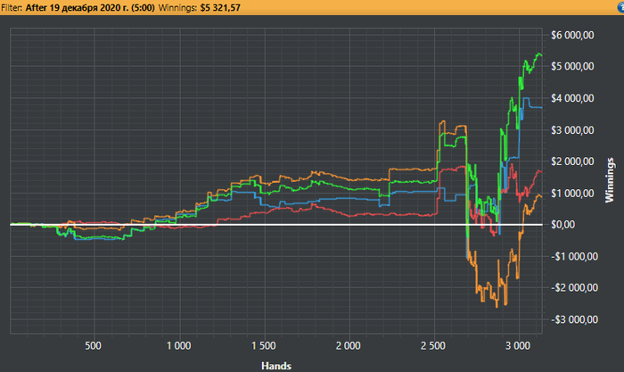
Task: Click the '$2 000,00' axis label
Action: [x=572, y=161]
